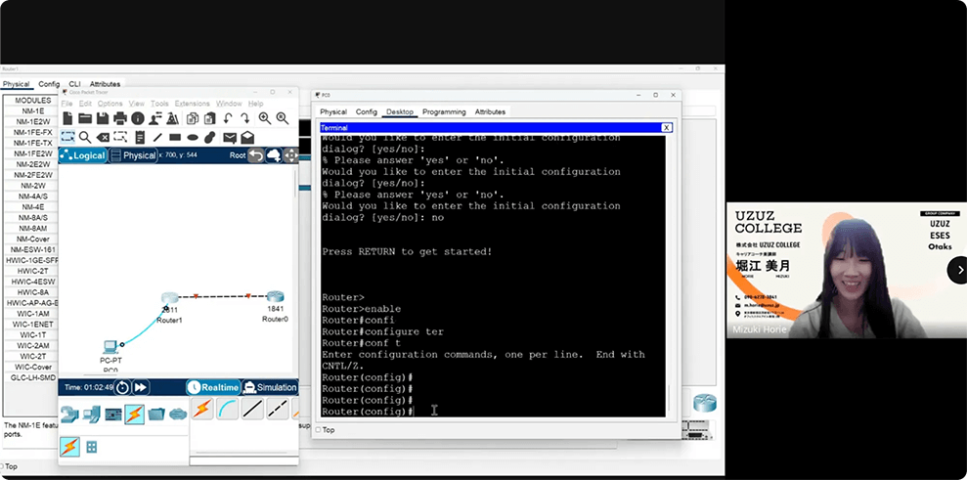This screenshot has width=967, height=480.
Task: Switch to the Programming tab in PC0
Action: click(x=444, y=112)
